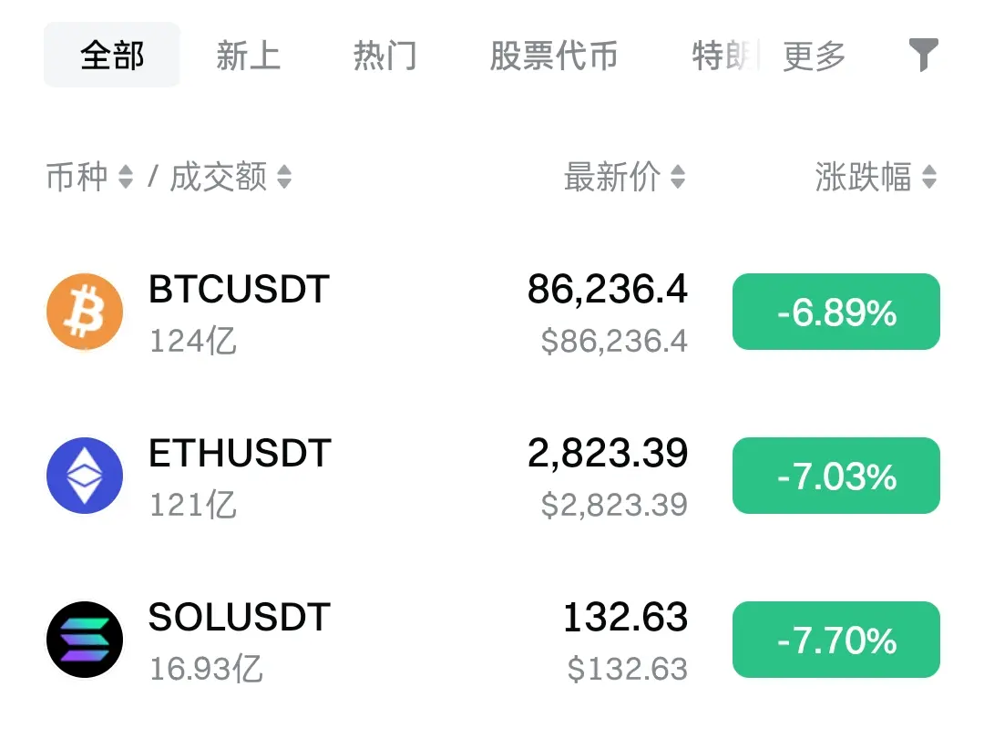Toggle the SOLUSDT -7.70% change badge

coord(835,640)
